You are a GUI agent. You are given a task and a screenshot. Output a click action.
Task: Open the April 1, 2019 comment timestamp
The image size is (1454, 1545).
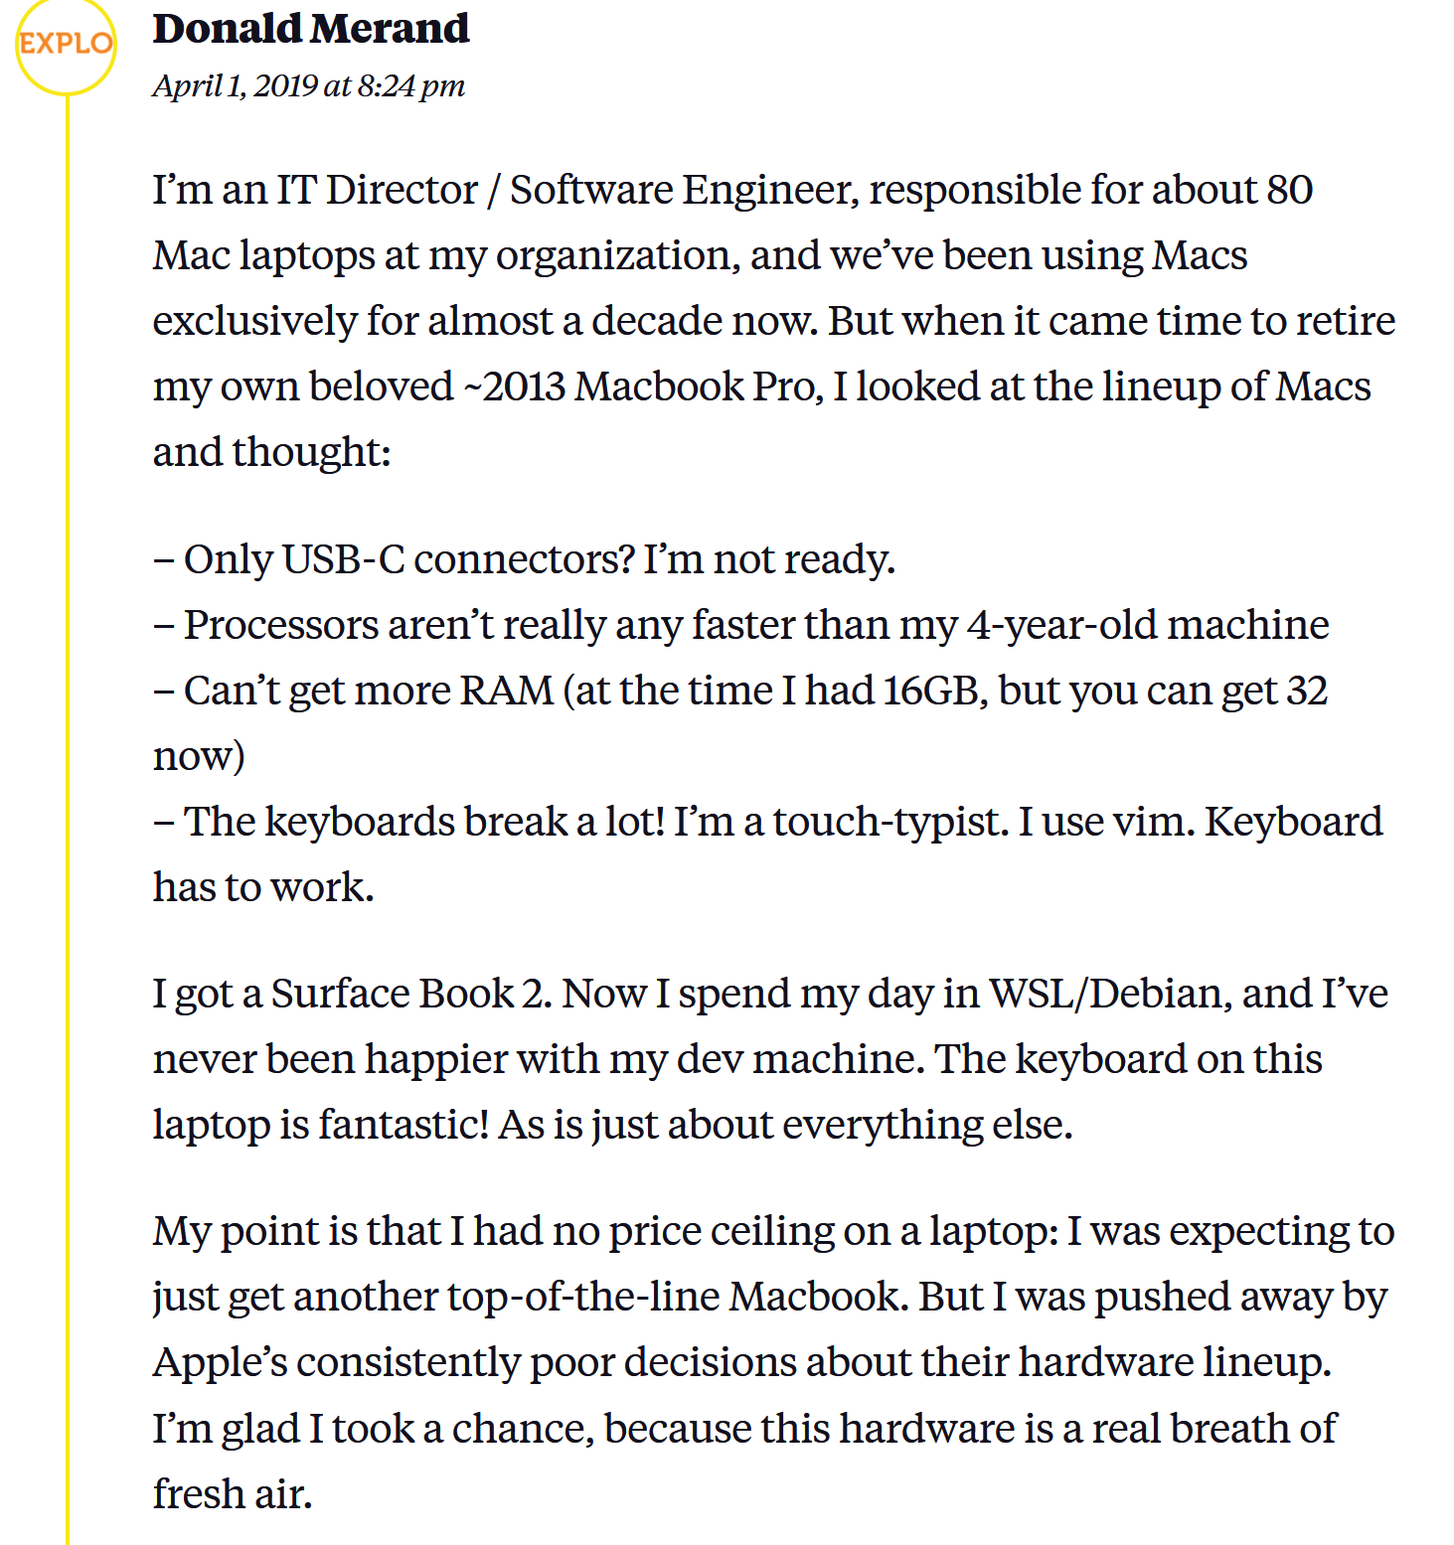[308, 86]
